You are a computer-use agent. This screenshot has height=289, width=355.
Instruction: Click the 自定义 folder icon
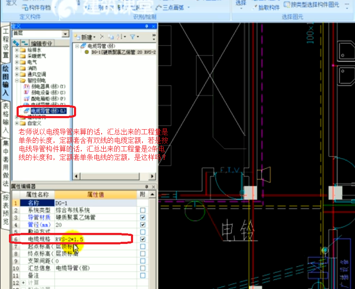[x=23, y=123]
